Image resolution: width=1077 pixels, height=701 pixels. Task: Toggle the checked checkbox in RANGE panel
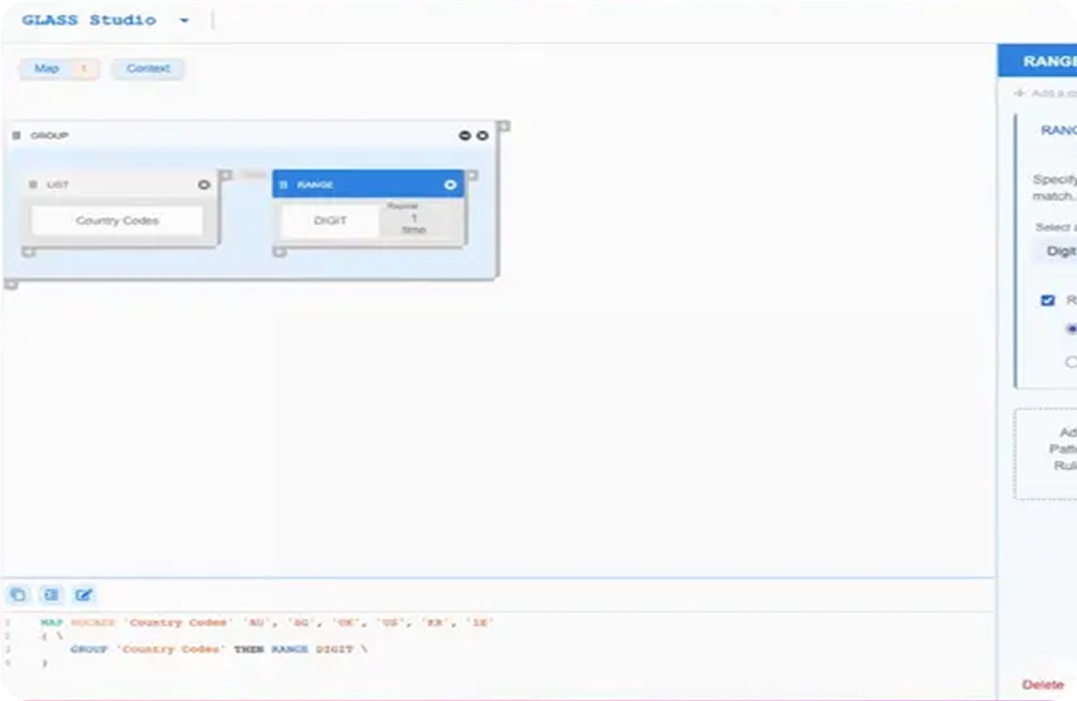pos(1048,301)
